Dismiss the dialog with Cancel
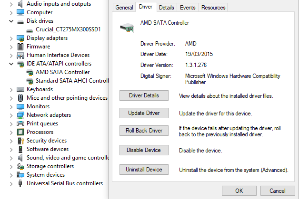Image resolution: width=299 pixels, height=199 pixels. 278,190
